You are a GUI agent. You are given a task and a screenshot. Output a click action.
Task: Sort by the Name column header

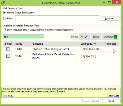[x=19, y=44]
